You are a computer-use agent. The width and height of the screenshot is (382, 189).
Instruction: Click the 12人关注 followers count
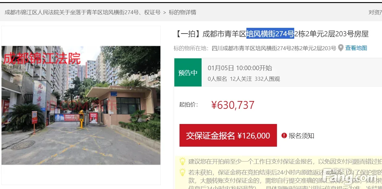[x=241, y=79]
